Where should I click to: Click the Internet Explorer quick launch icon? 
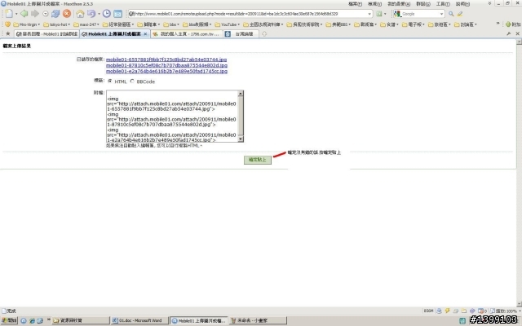coord(32,320)
